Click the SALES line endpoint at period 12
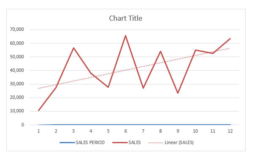Screen dimensions: 254x158 tap(230, 38)
